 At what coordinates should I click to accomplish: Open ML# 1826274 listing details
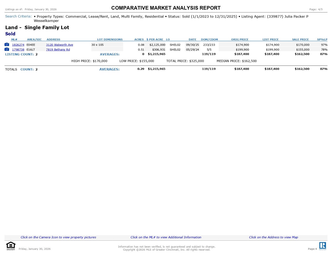(18, 45)
